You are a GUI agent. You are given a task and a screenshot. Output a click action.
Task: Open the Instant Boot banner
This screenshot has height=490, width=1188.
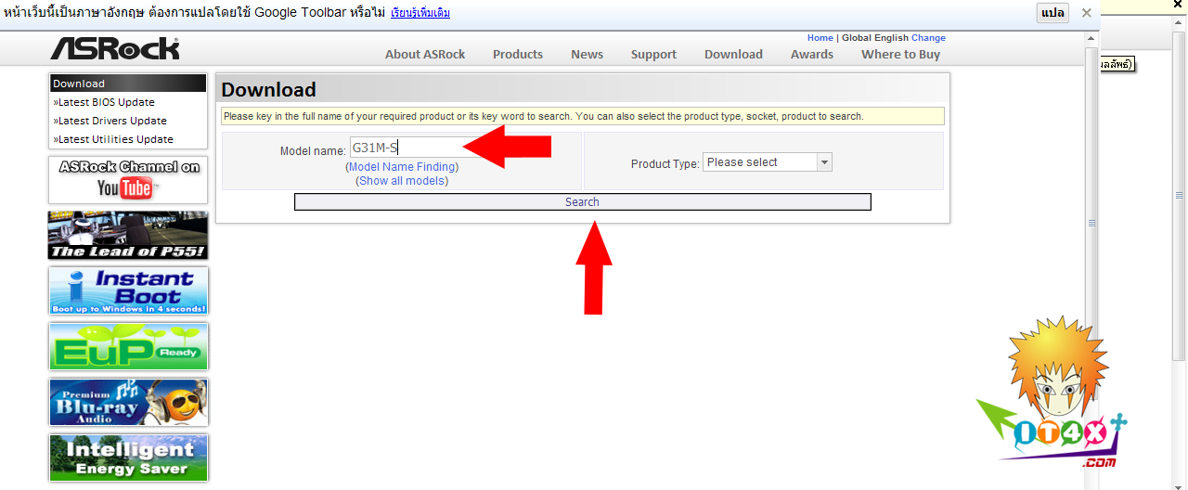(128, 291)
